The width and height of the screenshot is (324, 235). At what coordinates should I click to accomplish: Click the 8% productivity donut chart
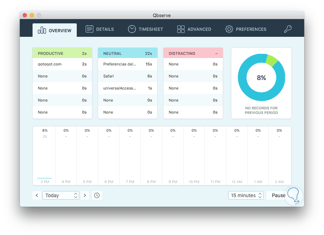(x=261, y=78)
